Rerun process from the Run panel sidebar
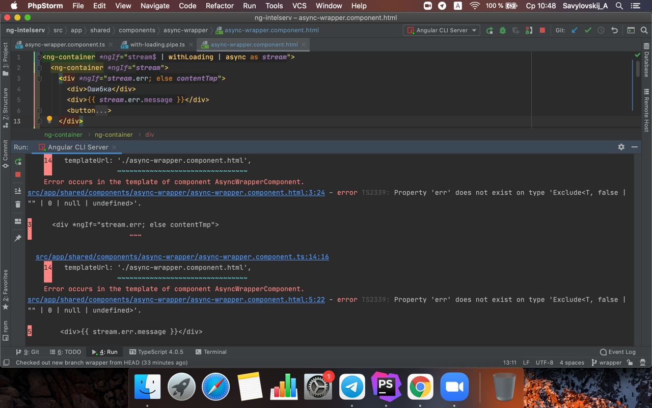 click(x=18, y=161)
